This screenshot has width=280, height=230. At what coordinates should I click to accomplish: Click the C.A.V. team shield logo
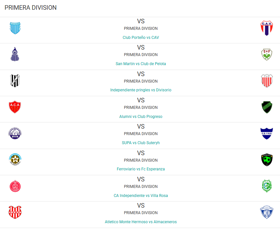tap(267, 28)
